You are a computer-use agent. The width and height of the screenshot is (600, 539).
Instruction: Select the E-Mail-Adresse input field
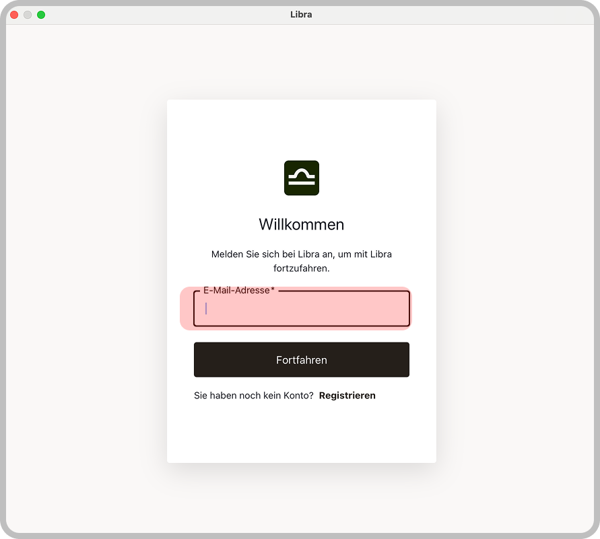301,309
